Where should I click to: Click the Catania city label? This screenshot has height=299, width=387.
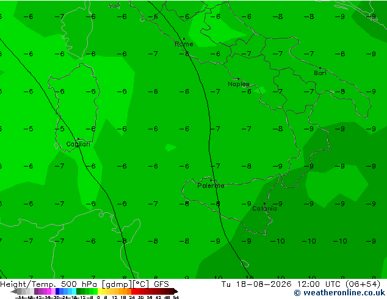pos(264,209)
